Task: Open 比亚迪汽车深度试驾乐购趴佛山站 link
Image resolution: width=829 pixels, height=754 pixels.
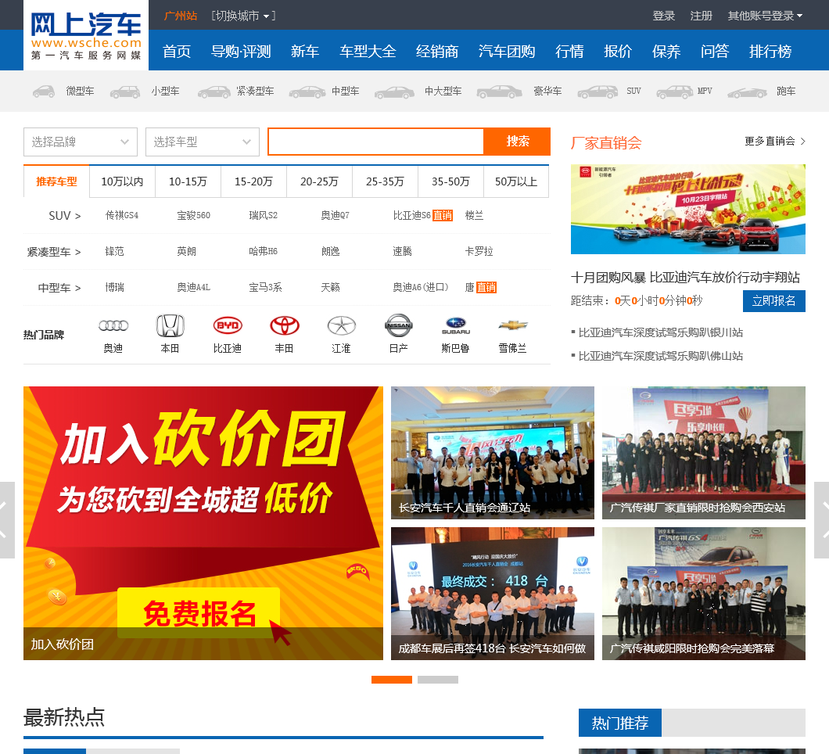Action: pos(660,356)
